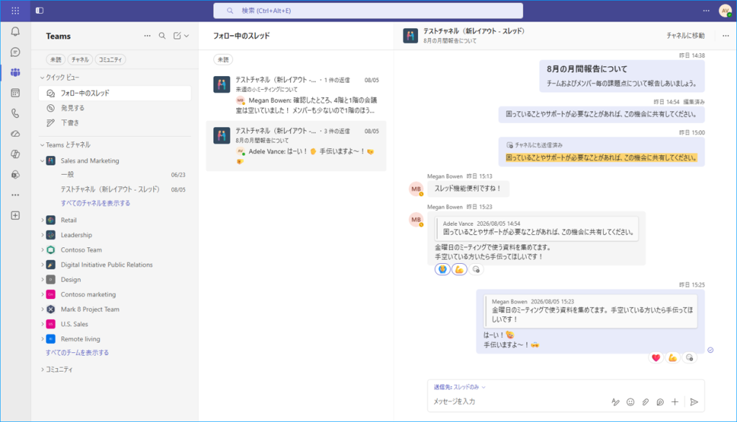
Task: Expand the Retail team
Action: tap(42, 220)
